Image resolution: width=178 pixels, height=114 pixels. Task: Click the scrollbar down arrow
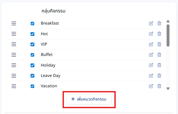(x=168, y=88)
